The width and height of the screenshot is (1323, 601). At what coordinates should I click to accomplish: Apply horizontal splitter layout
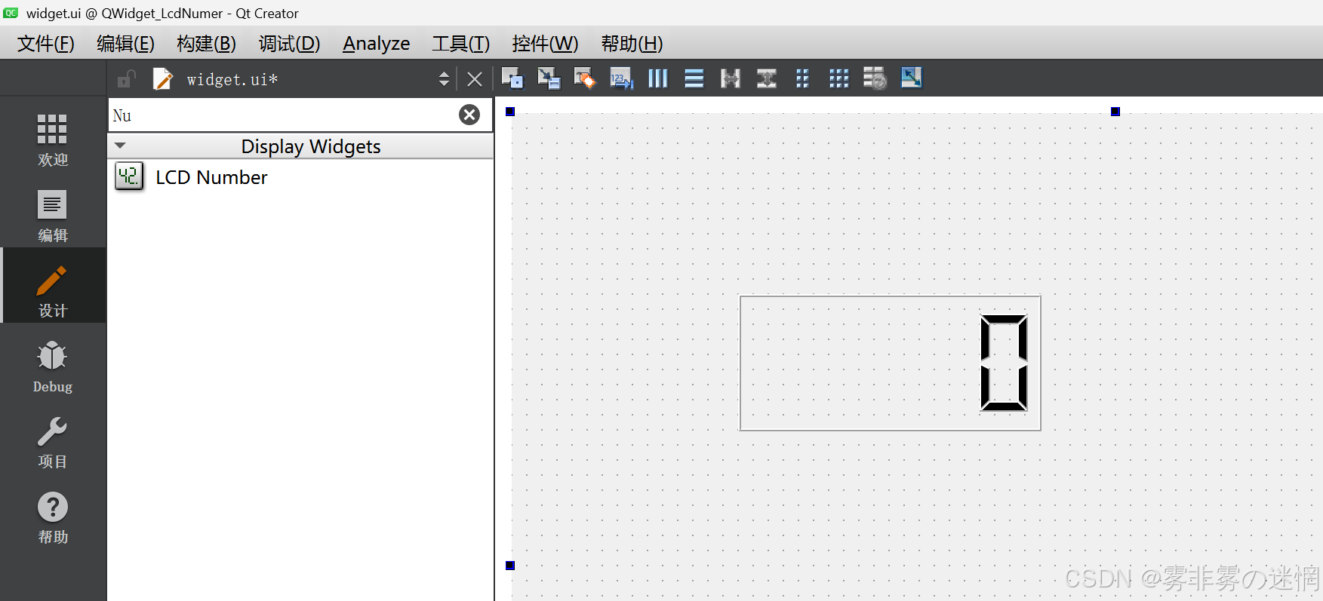coord(731,78)
